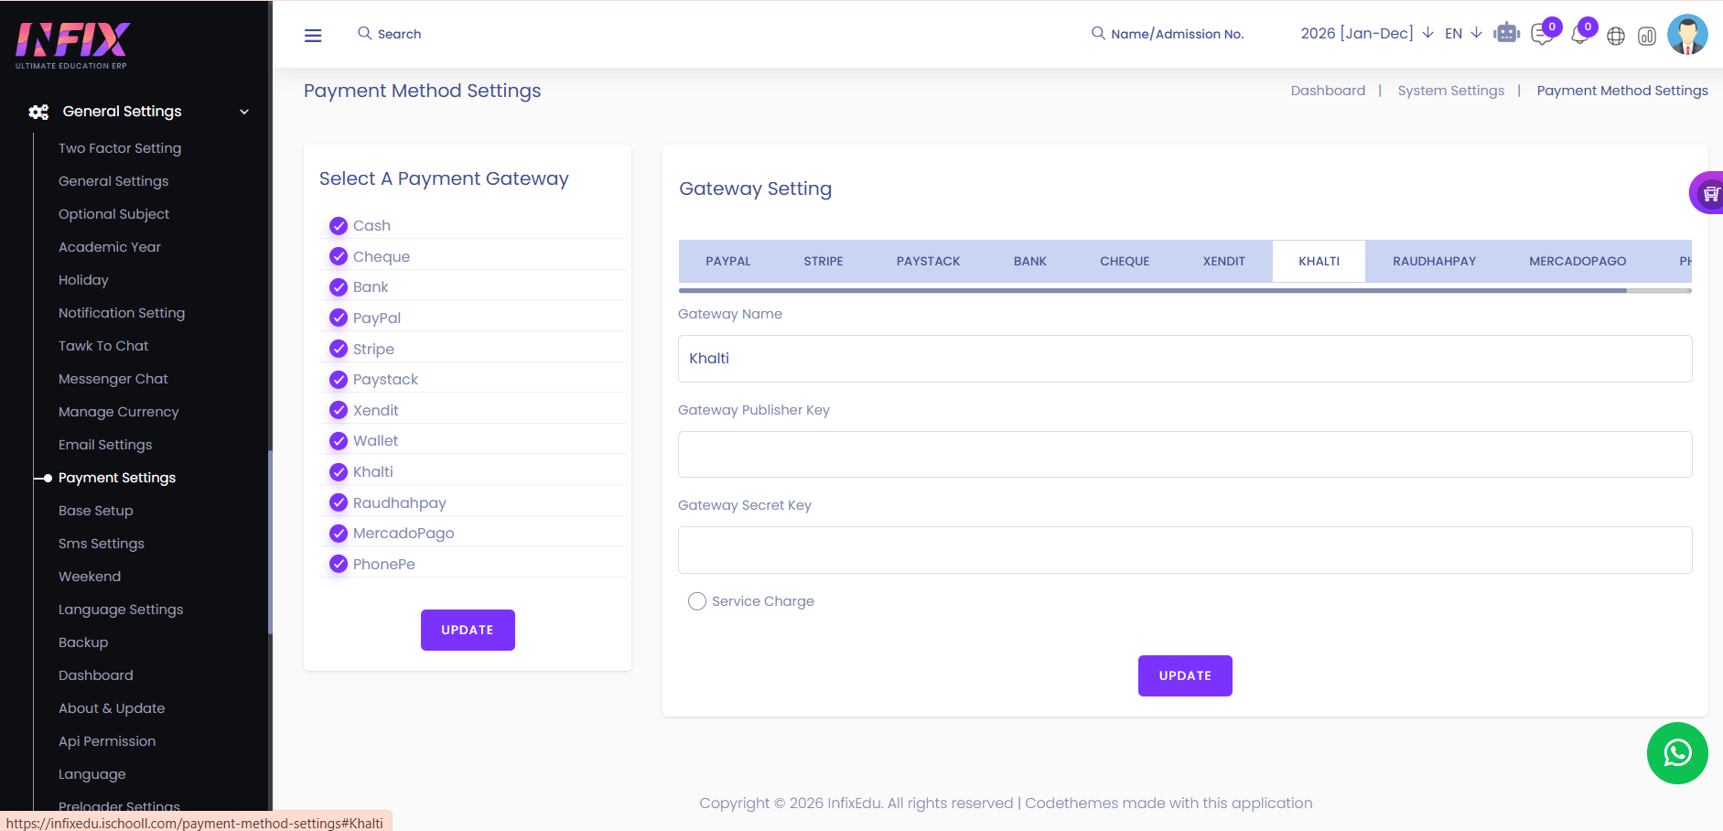Open the user profile avatar

(x=1687, y=35)
